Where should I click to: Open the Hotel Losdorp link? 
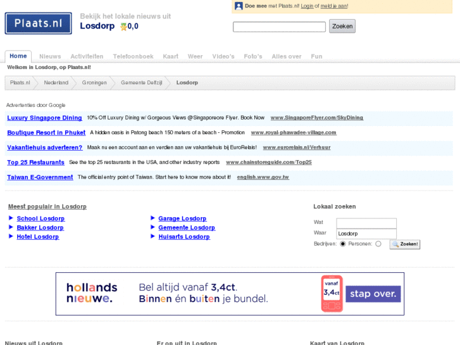click(38, 237)
